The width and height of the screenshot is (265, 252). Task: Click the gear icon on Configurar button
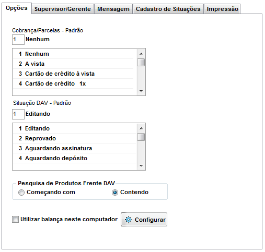[129, 220]
